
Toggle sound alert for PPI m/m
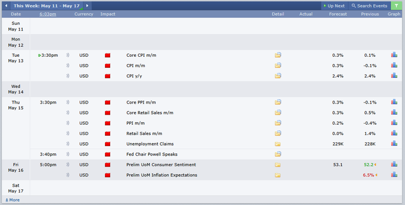pos(67,123)
